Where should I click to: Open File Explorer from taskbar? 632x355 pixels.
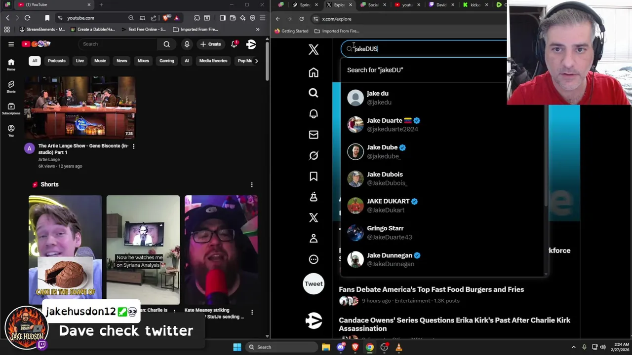tap(326, 347)
